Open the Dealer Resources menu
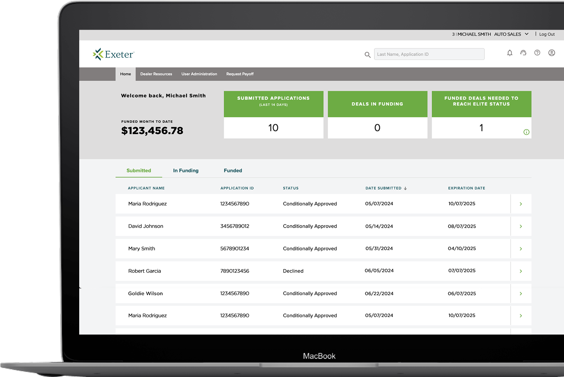This screenshot has height=377, width=564. [x=156, y=74]
